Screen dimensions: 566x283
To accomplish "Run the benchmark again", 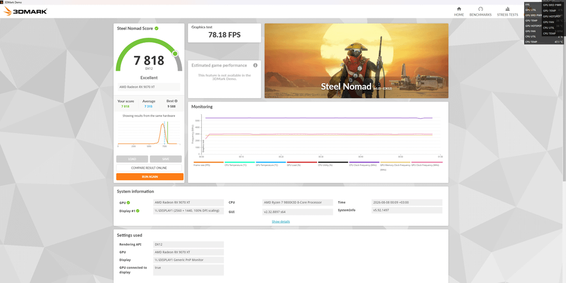I will 150,177.
